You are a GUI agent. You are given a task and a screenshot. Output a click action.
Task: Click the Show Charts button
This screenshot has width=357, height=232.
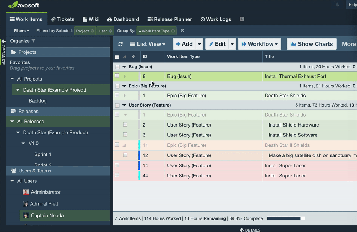(x=311, y=44)
